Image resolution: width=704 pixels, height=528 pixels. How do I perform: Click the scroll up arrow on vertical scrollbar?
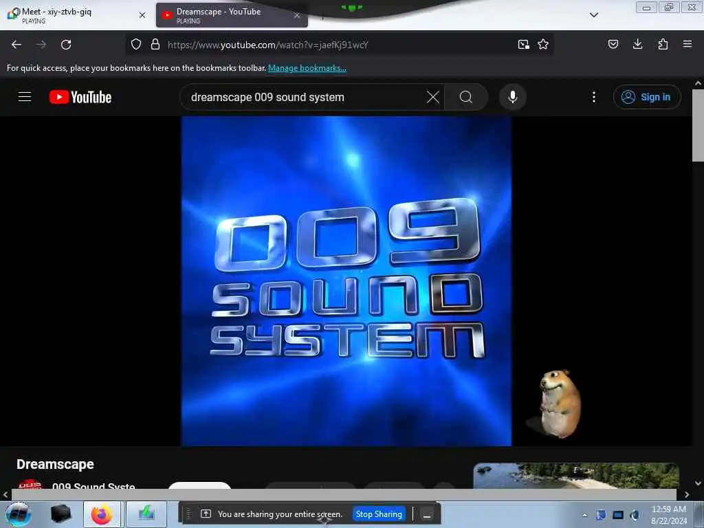coord(698,83)
